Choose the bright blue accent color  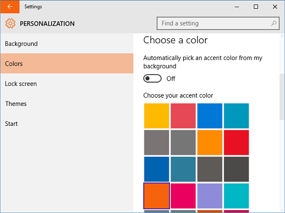pyautogui.click(x=210, y=116)
